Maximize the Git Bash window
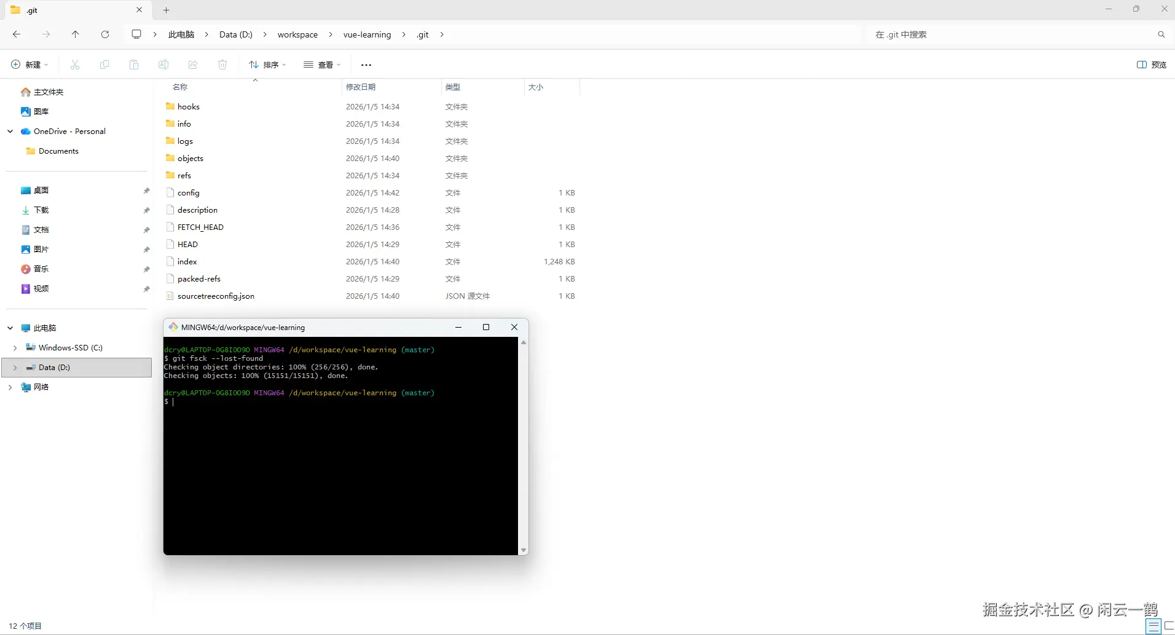1175x635 pixels. (486, 327)
